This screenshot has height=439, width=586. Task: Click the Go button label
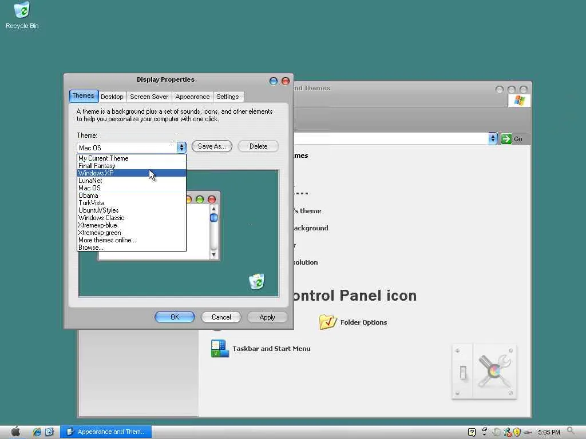pos(518,139)
